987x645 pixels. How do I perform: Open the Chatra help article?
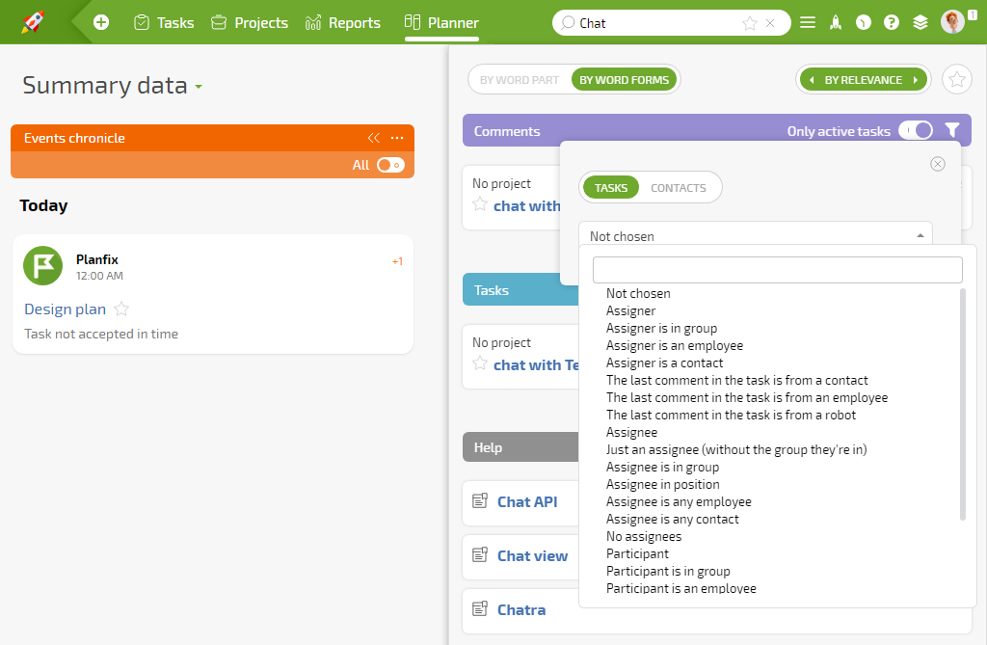(x=521, y=610)
